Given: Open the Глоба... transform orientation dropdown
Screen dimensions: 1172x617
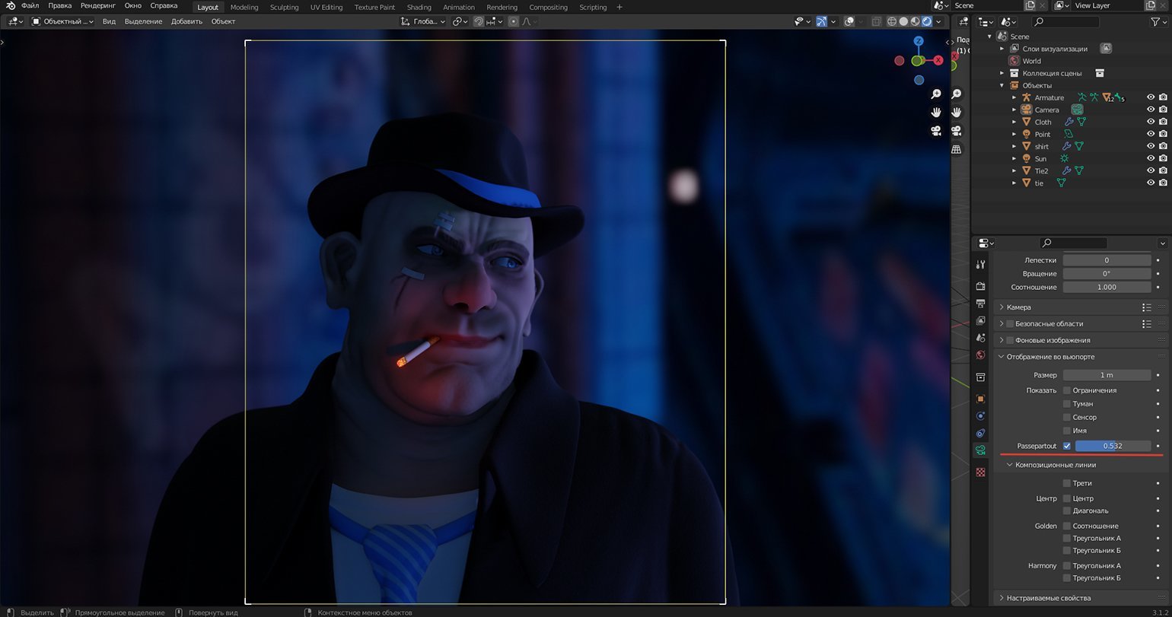Looking at the screenshot, I should [424, 21].
